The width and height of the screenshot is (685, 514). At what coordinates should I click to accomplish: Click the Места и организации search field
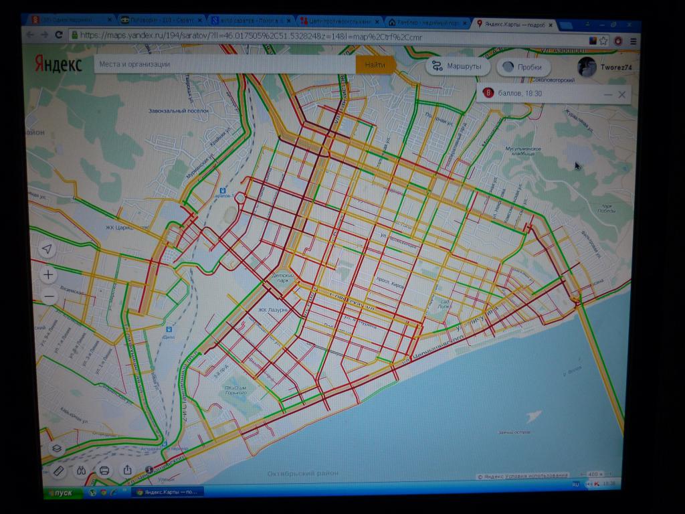click(x=225, y=64)
